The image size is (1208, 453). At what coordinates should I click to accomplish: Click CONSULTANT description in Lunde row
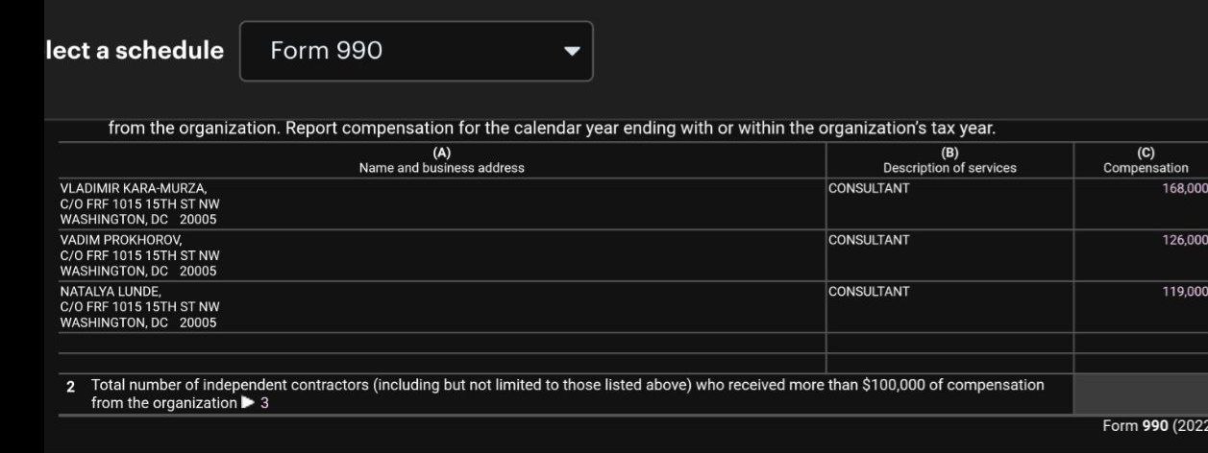[869, 292]
